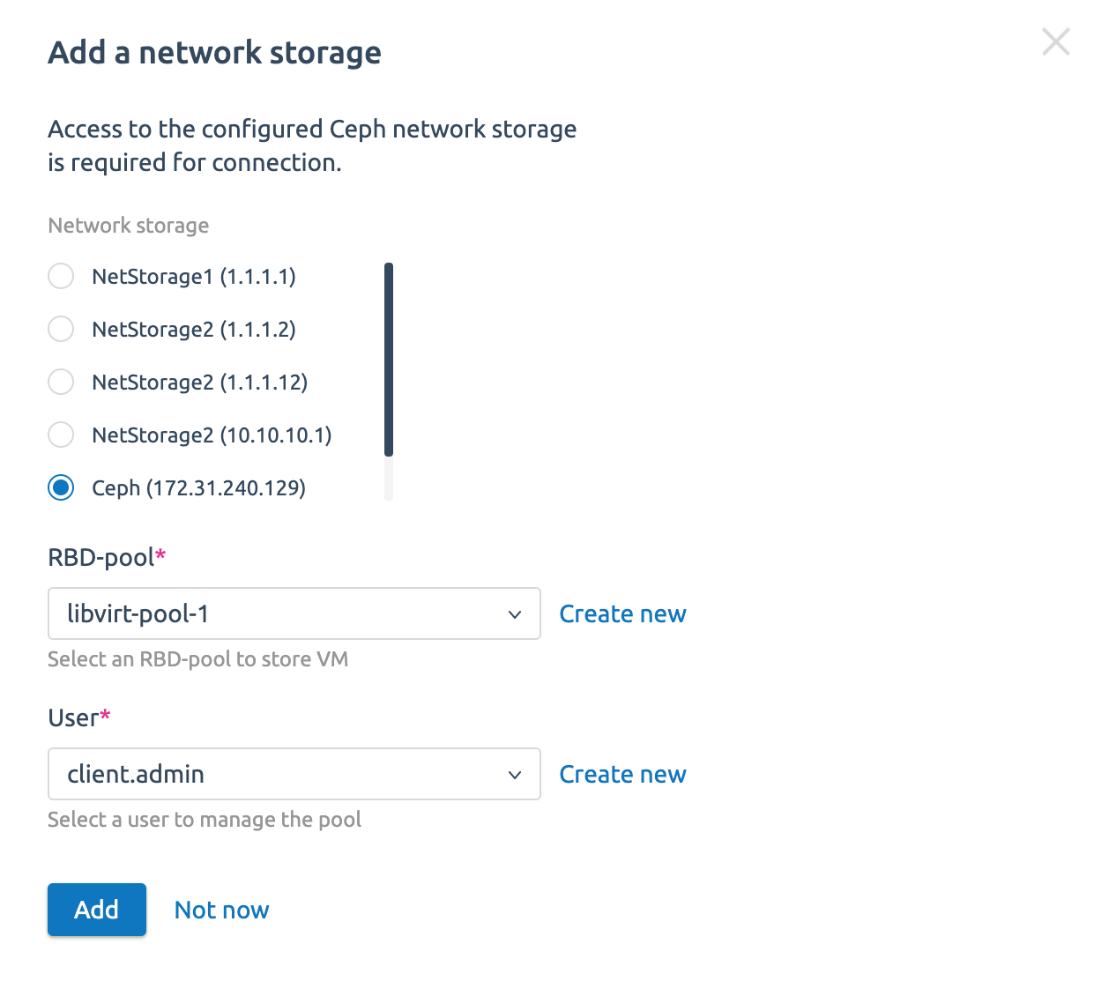Open the User dropdown client.admin

point(294,774)
